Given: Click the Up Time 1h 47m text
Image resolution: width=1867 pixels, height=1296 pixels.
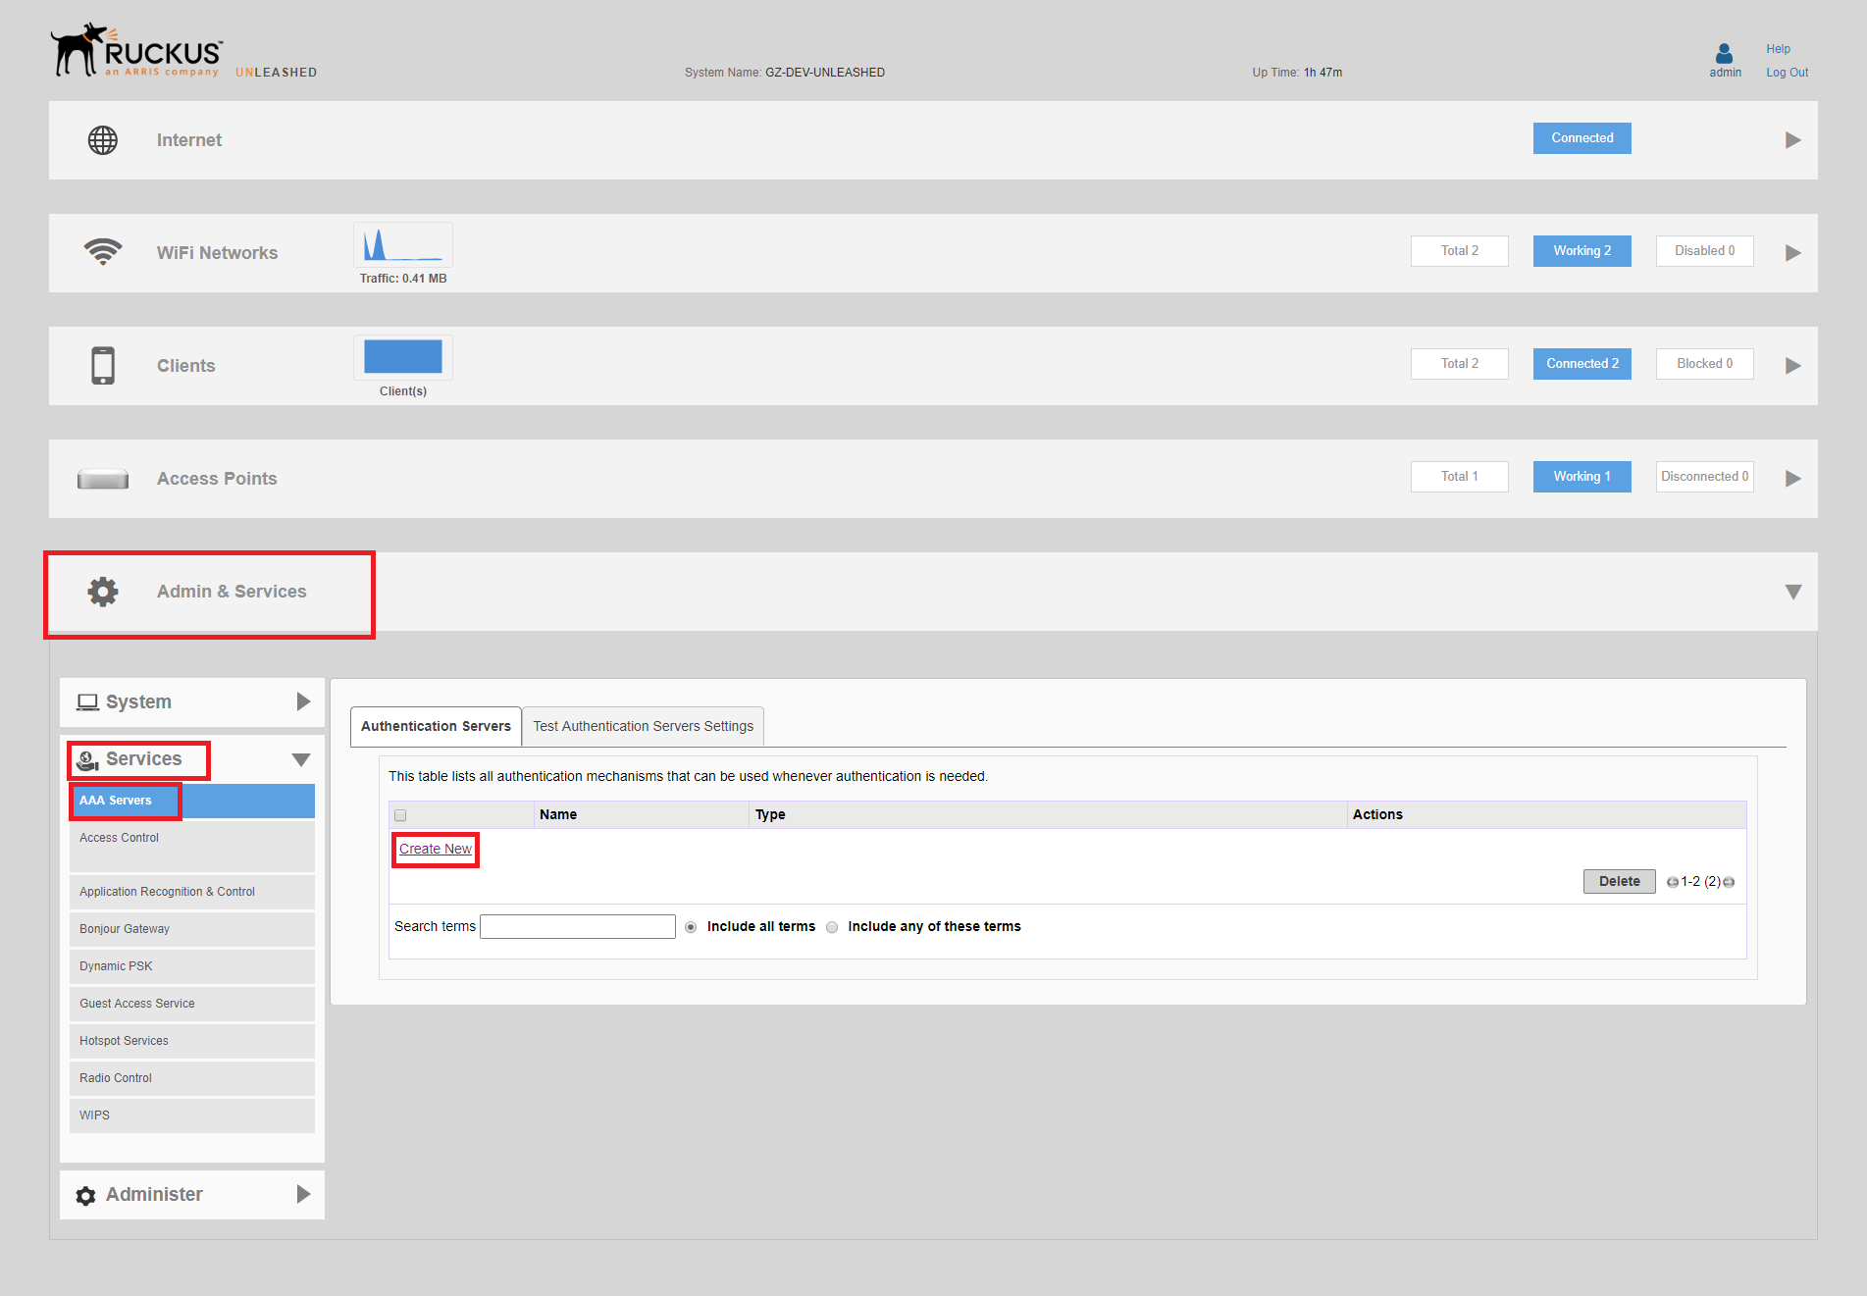Looking at the screenshot, I should [x=1297, y=73].
